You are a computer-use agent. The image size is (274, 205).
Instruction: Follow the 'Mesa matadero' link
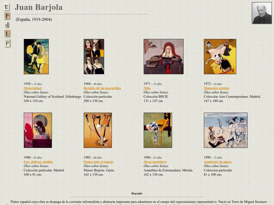coord(155,162)
